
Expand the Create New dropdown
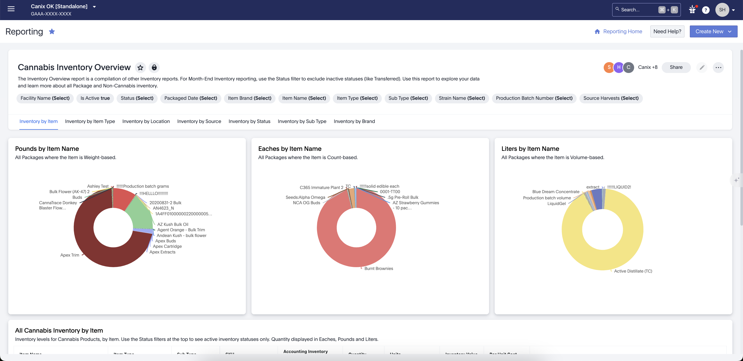(713, 31)
